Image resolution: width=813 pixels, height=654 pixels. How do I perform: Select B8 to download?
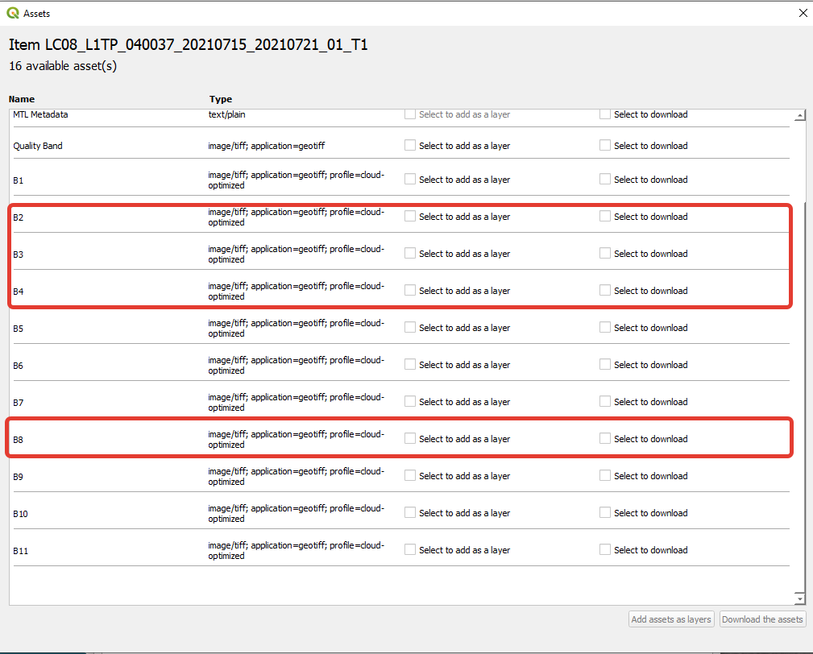604,439
